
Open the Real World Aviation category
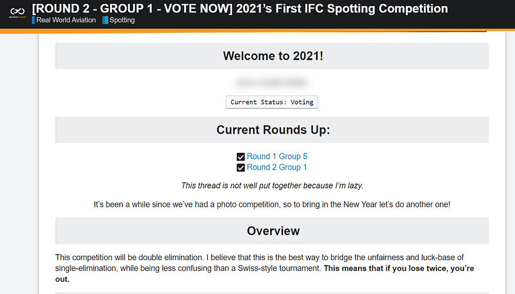click(x=66, y=20)
